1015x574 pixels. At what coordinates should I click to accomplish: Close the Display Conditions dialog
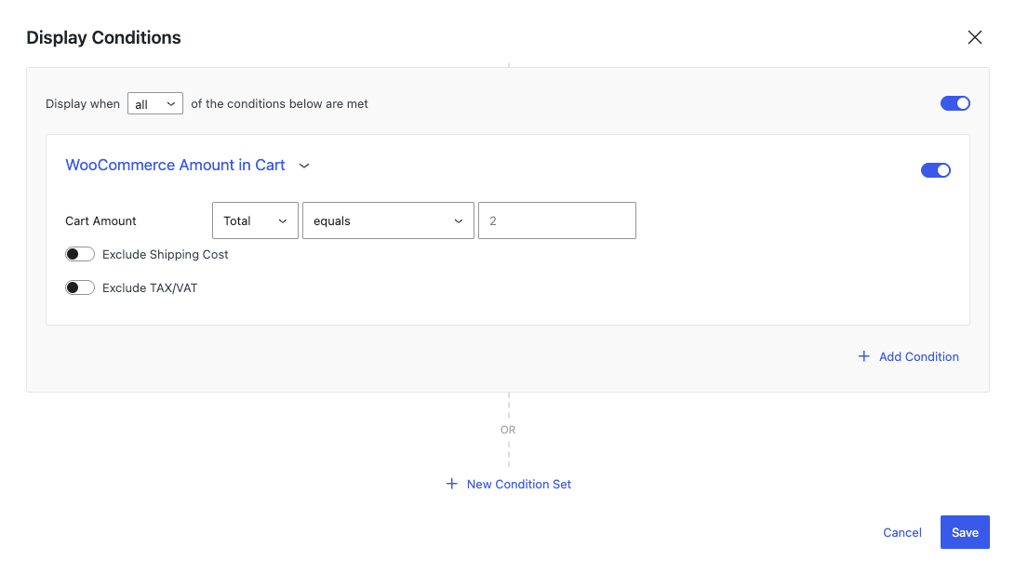(974, 37)
